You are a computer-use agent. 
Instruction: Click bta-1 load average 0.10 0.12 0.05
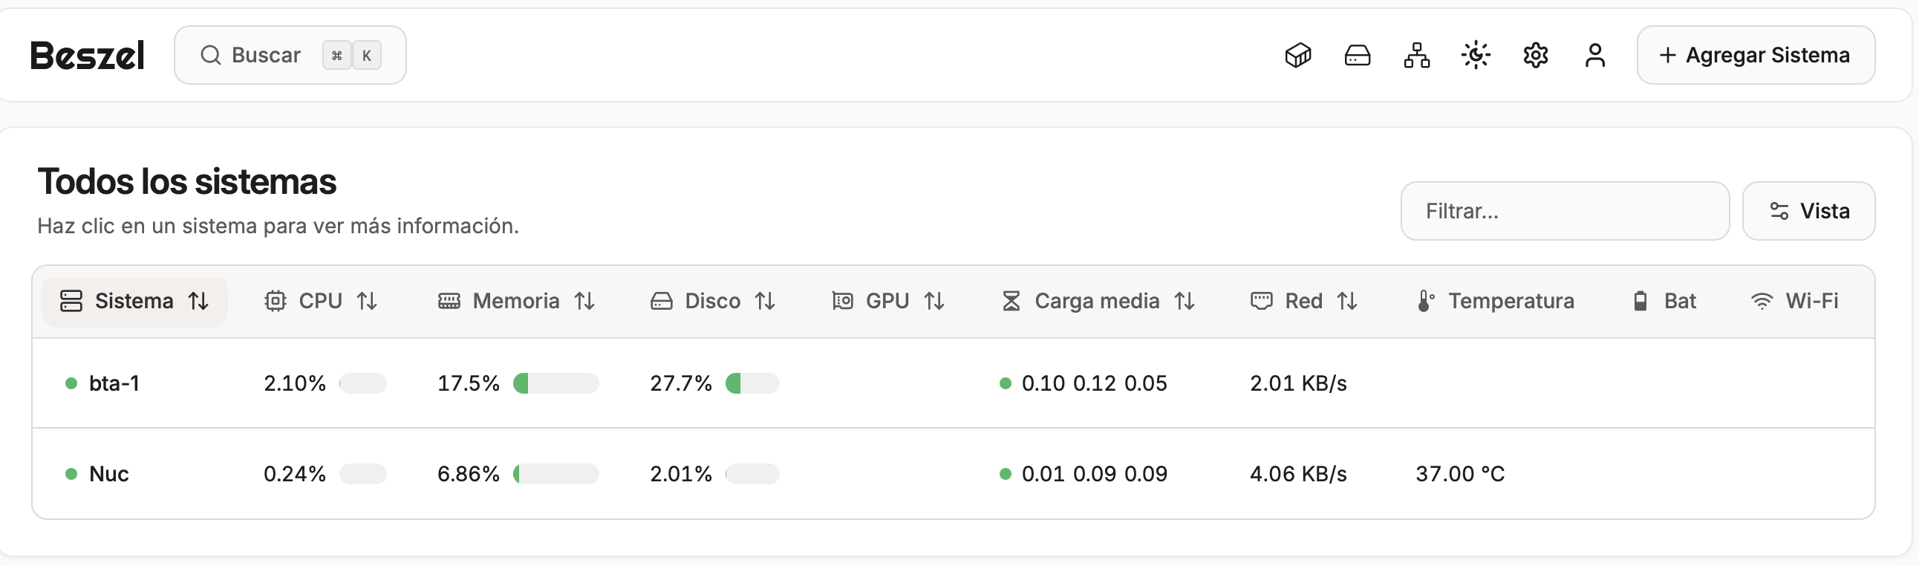(x=1094, y=383)
